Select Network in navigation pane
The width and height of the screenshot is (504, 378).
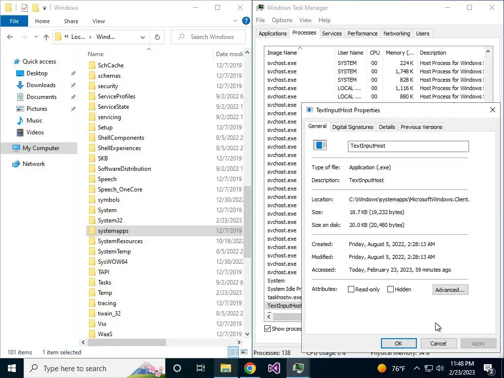(x=33, y=164)
